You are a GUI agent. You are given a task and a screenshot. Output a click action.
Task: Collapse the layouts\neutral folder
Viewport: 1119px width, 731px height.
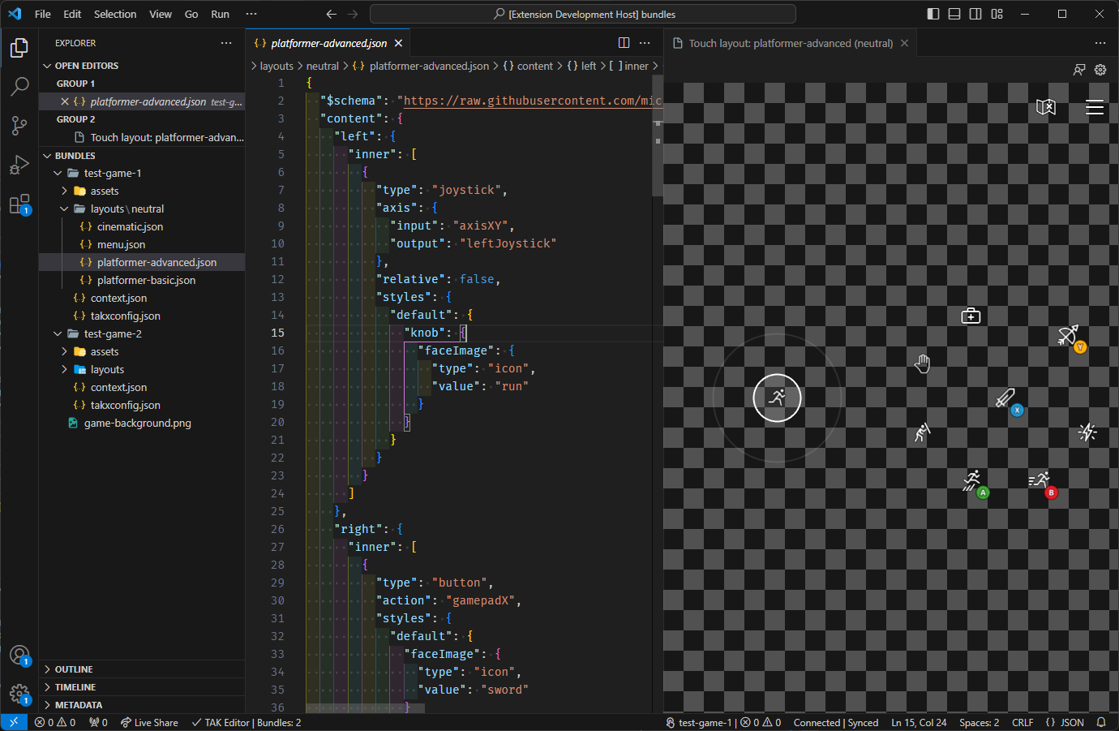tap(142, 209)
